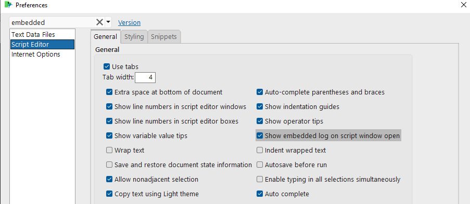Select Text Data Files category
This screenshot has height=204, width=470.
coord(42,34)
